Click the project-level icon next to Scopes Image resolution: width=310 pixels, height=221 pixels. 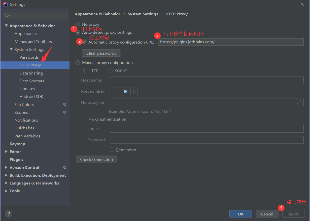65,112
